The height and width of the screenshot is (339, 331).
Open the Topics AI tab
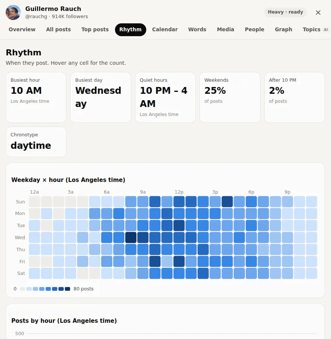tap(315, 29)
